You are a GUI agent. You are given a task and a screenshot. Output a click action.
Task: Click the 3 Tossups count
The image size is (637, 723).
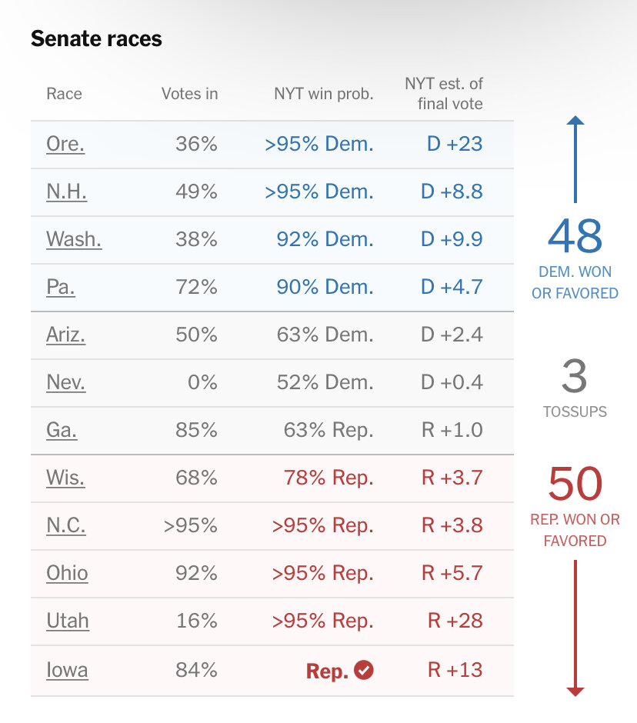(x=575, y=378)
